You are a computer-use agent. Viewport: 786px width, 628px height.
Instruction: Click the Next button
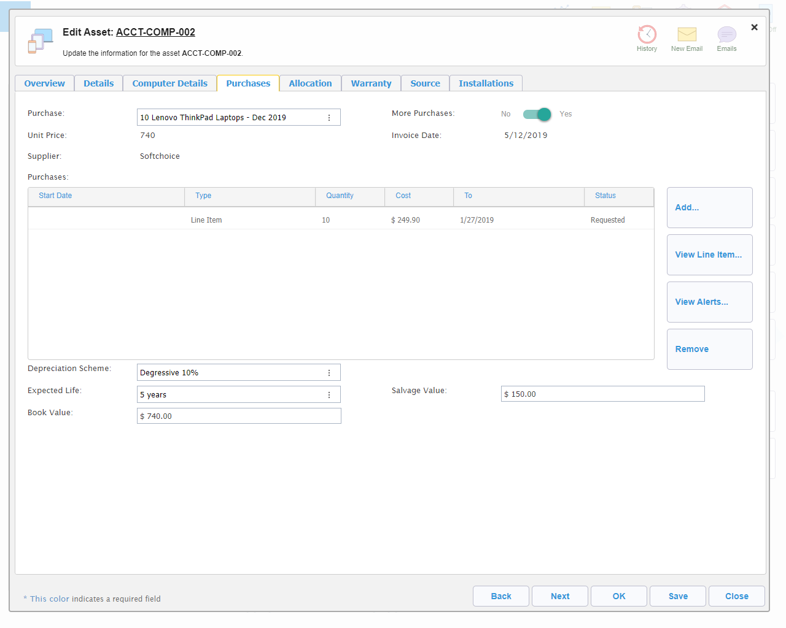pos(560,596)
